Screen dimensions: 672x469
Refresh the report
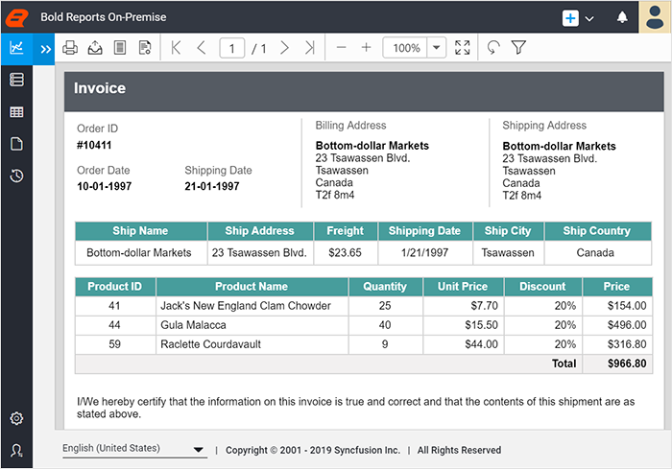[493, 48]
